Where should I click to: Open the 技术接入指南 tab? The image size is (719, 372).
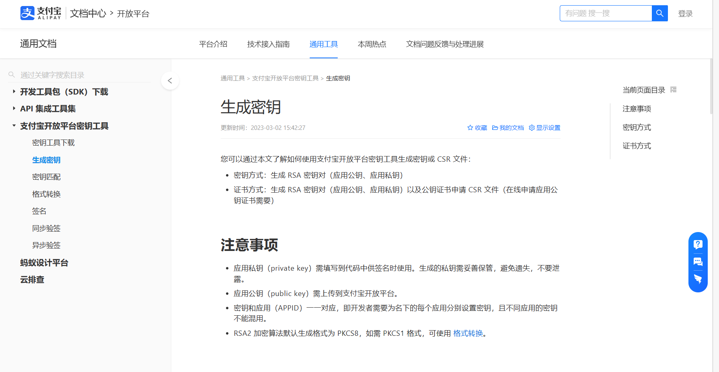pyautogui.click(x=268, y=44)
